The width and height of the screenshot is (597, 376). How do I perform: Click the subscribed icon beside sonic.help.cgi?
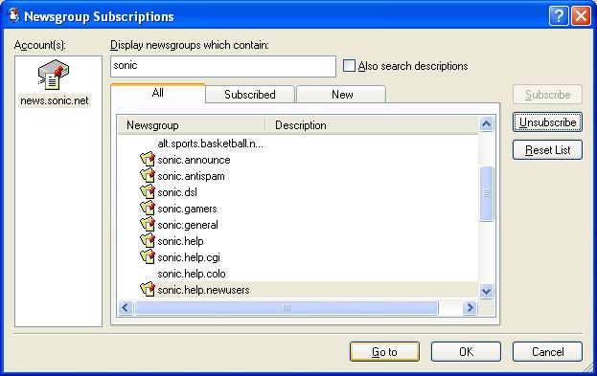[x=148, y=257]
